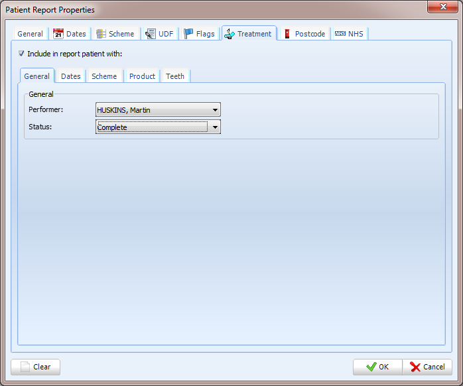This screenshot has height=386, width=463.
Task: Open the Performer dropdown arrow
Action: tap(216, 110)
